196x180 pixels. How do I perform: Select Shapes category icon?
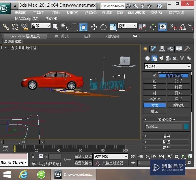pos(154,58)
